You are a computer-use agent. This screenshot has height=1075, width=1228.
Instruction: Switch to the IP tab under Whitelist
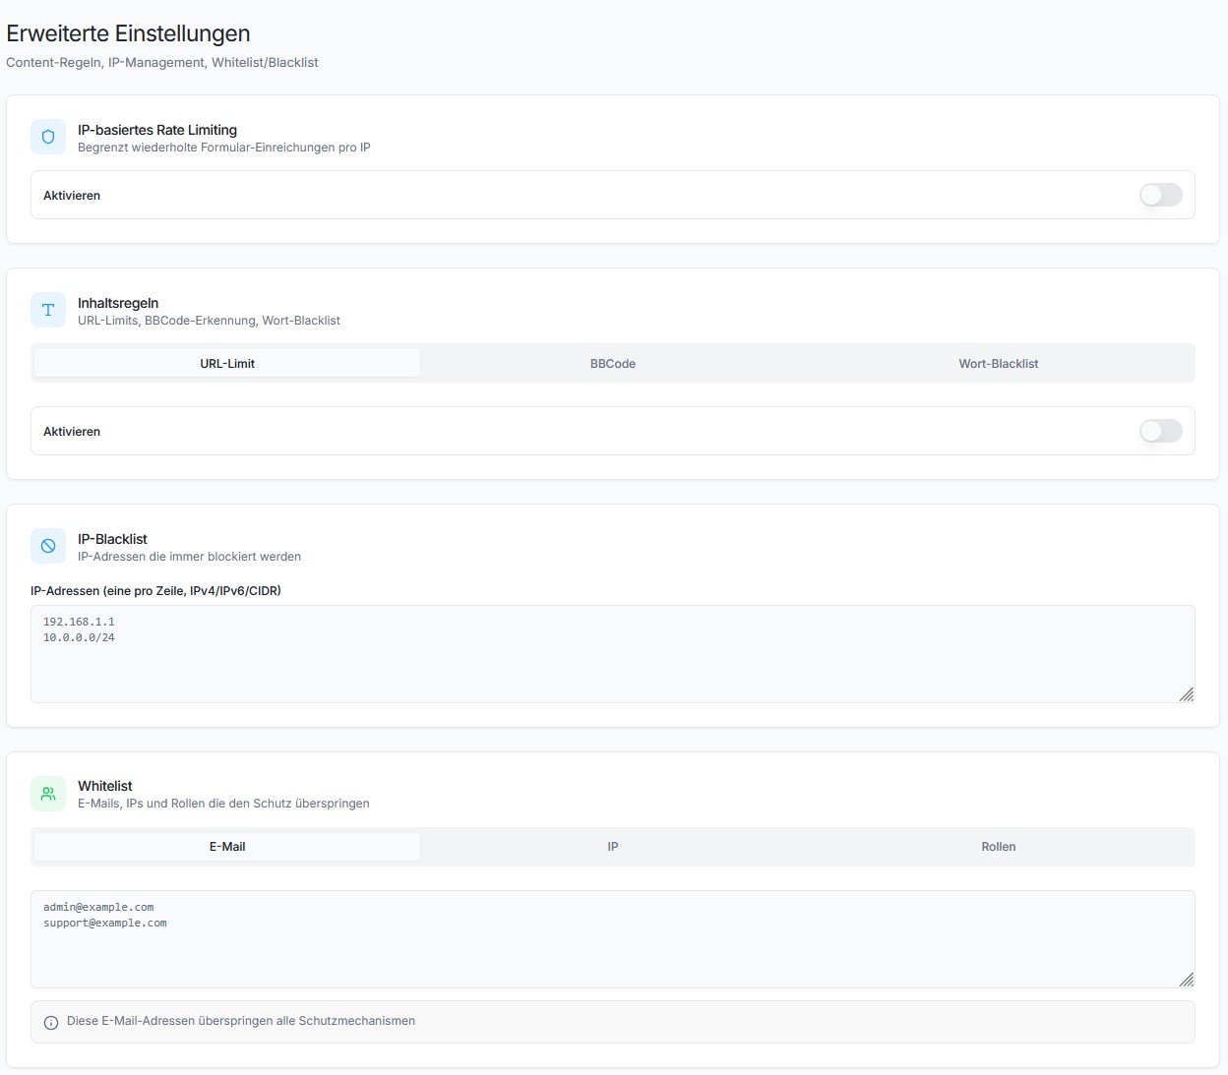(x=612, y=846)
